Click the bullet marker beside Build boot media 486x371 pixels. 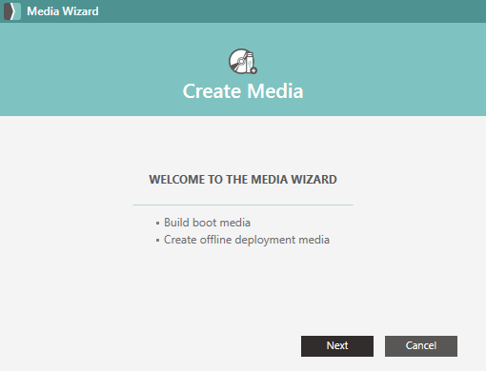pyautogui.click(x=157, y=224)
